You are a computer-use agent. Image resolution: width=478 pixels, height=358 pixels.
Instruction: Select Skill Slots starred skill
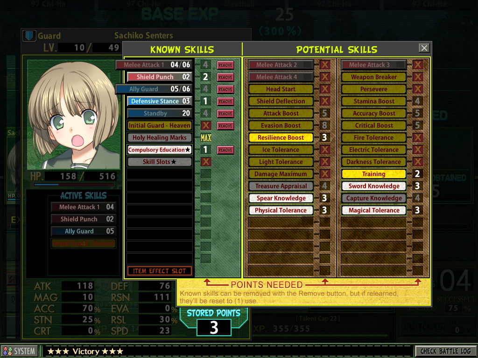[x=160, y=162]
